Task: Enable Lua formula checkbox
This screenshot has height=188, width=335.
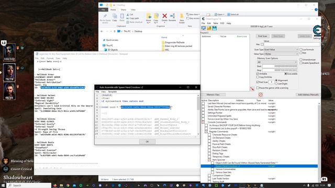Action: pos(301,50)
